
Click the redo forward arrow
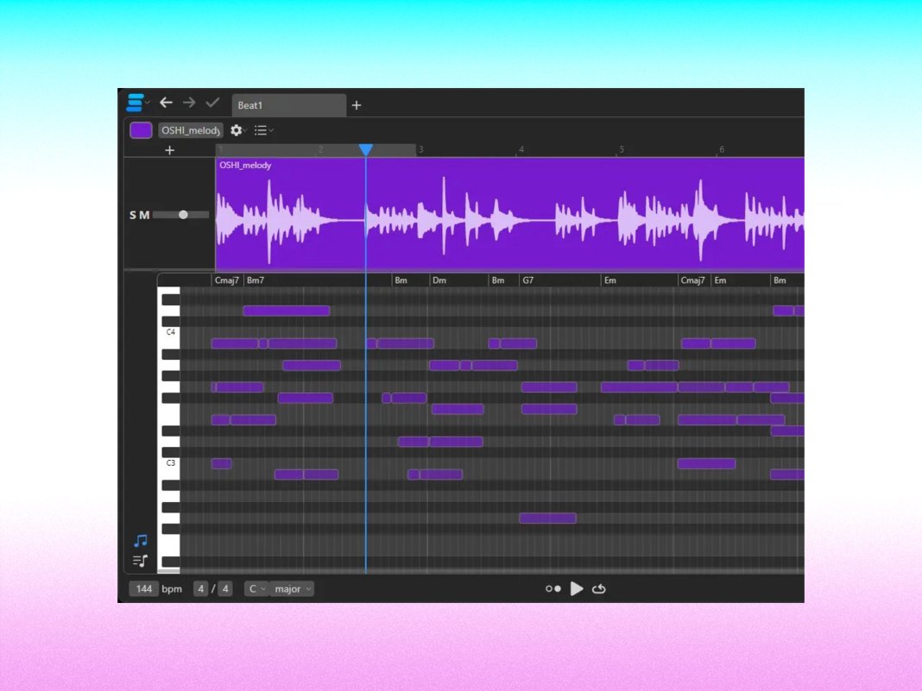click(189, 103)
